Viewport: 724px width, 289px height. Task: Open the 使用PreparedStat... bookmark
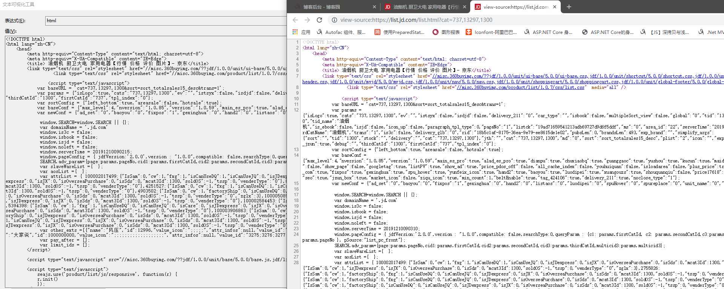[400, 32]
